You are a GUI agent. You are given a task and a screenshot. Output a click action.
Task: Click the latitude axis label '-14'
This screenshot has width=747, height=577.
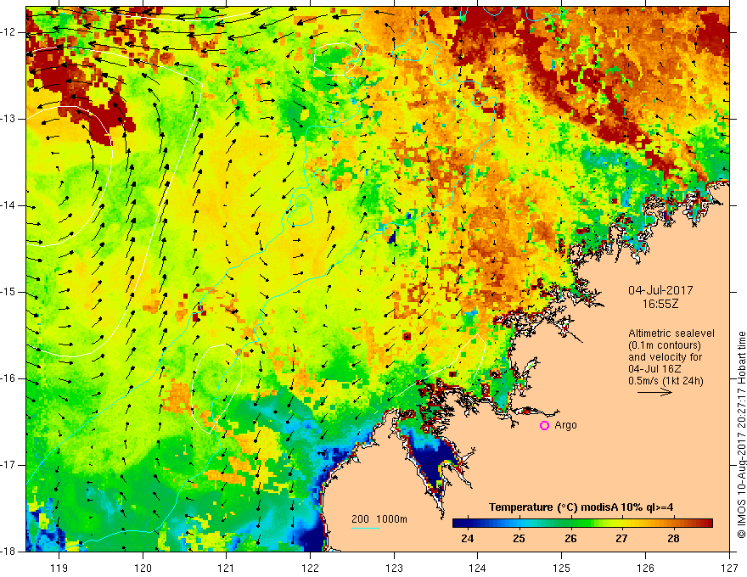[x=8, y=205]
